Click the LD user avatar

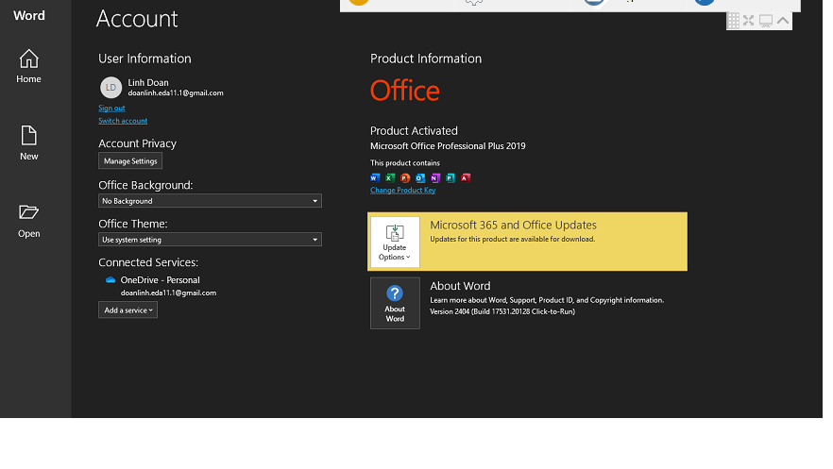click(x=110, y=88)
